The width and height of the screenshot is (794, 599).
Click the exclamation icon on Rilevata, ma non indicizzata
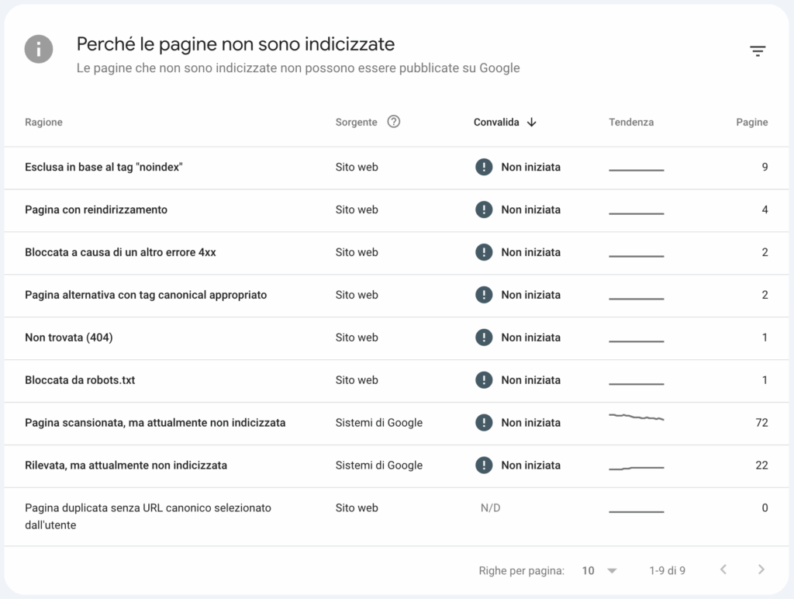(x=484, y=465)
